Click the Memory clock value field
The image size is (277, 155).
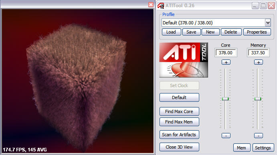point(258,53)
